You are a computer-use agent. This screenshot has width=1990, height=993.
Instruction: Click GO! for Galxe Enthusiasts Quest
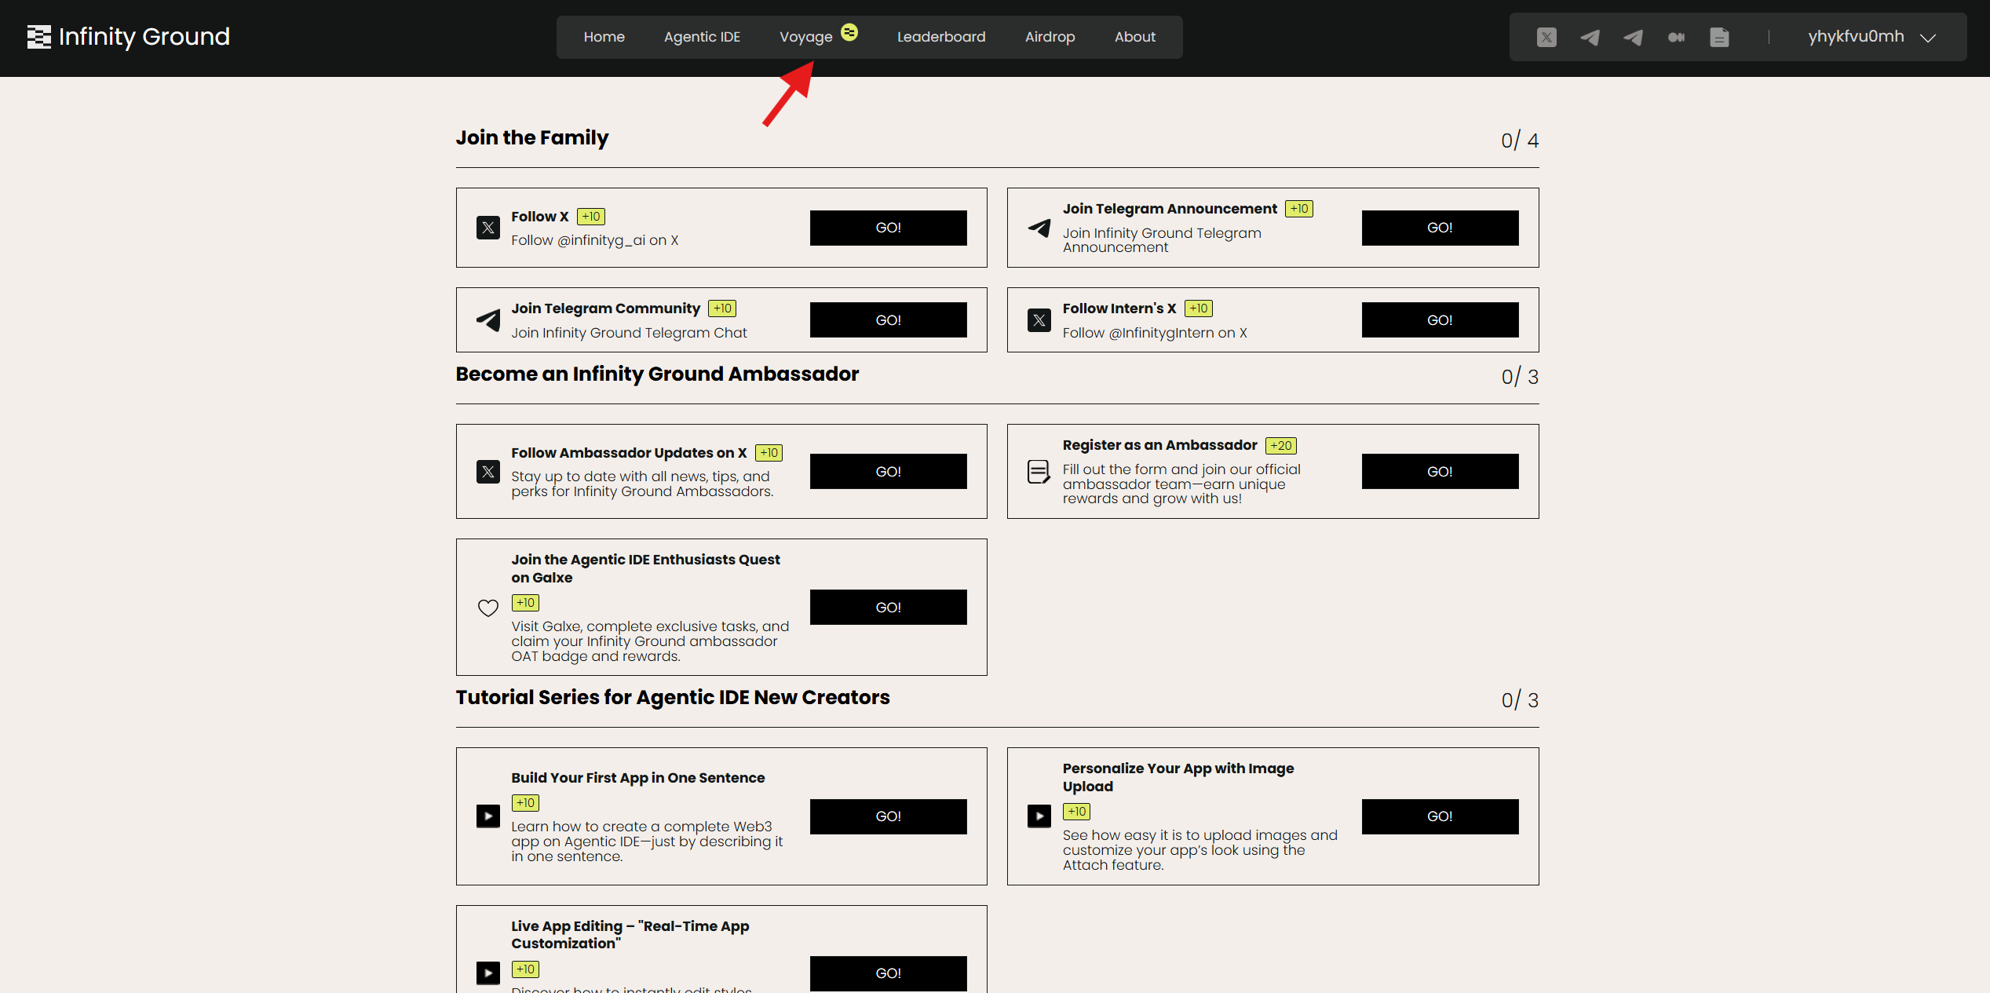click(889, 607)
